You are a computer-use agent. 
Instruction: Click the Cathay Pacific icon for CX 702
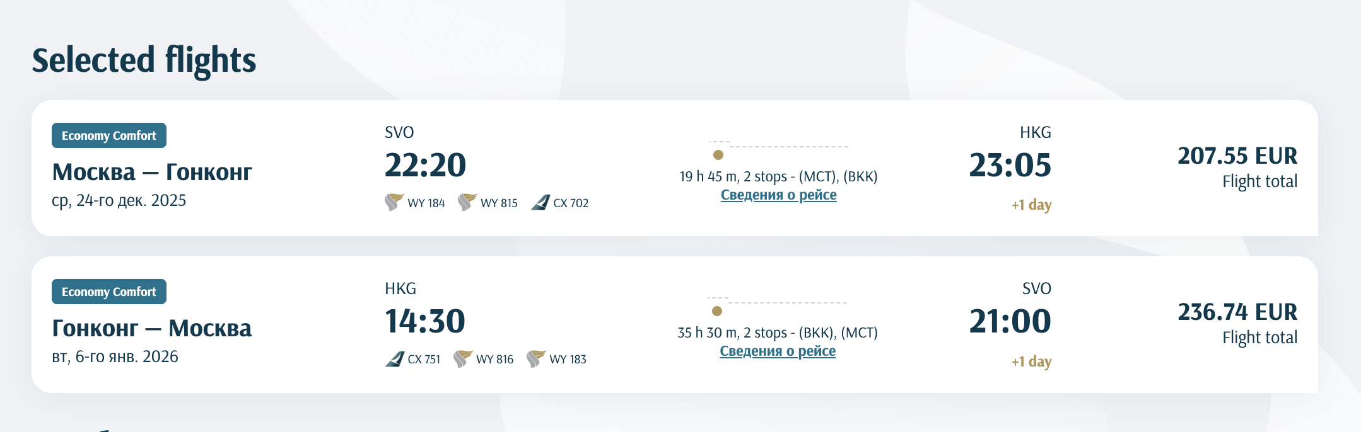(x=540, y=202)
